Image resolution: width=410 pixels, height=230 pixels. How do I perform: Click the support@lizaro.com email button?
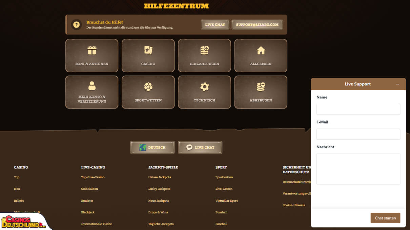pyautogui.click(x=257, y=25)
